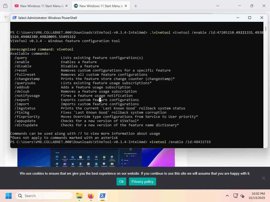Viewport: 270px width, 202px height.
Task: Switch to the YouTube tab, New Windows 11 Start Menu
Action: coord(41,6)
